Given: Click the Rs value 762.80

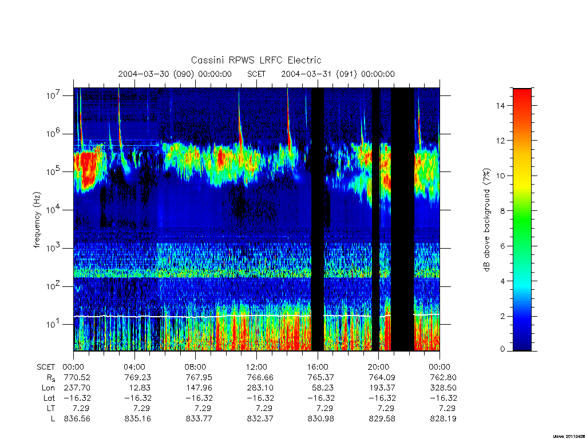Looking at the screenshot, I should pos(444,377).
